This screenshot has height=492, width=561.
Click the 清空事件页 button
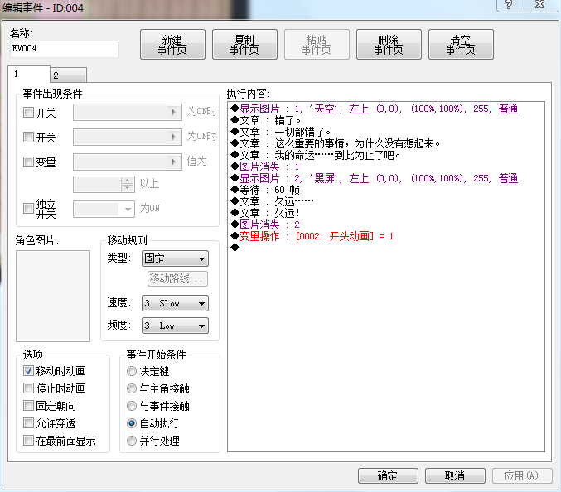tap(461, 45)
